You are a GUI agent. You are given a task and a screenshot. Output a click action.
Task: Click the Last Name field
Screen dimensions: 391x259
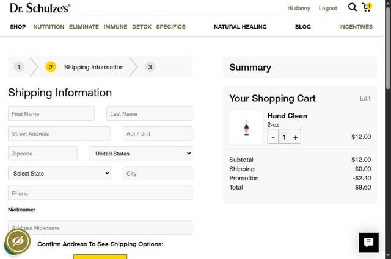[149, 114]
